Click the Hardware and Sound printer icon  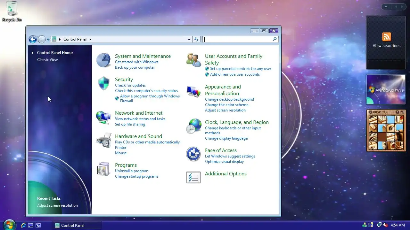point(104,141)
